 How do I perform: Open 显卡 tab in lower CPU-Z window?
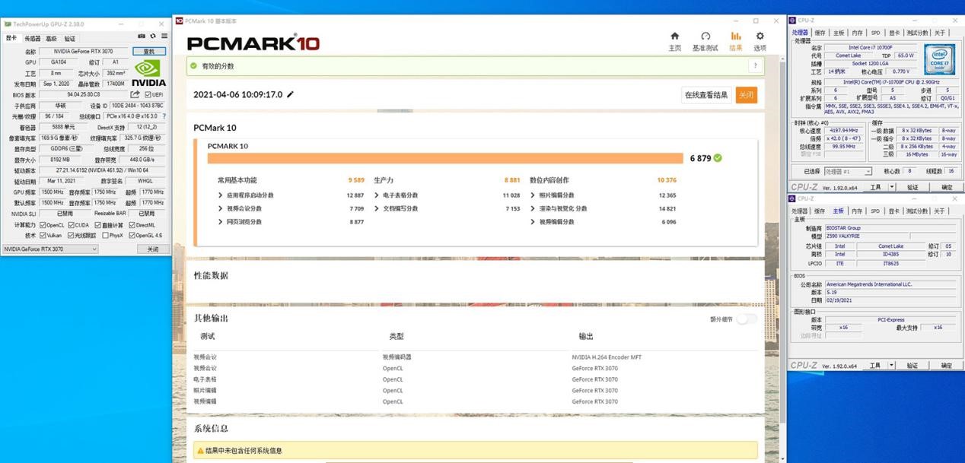[x=893, y=211]
